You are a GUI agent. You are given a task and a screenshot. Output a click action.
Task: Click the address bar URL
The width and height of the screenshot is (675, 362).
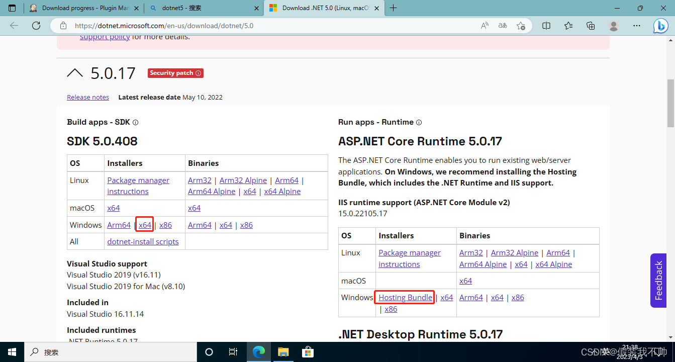click(164, 26)
